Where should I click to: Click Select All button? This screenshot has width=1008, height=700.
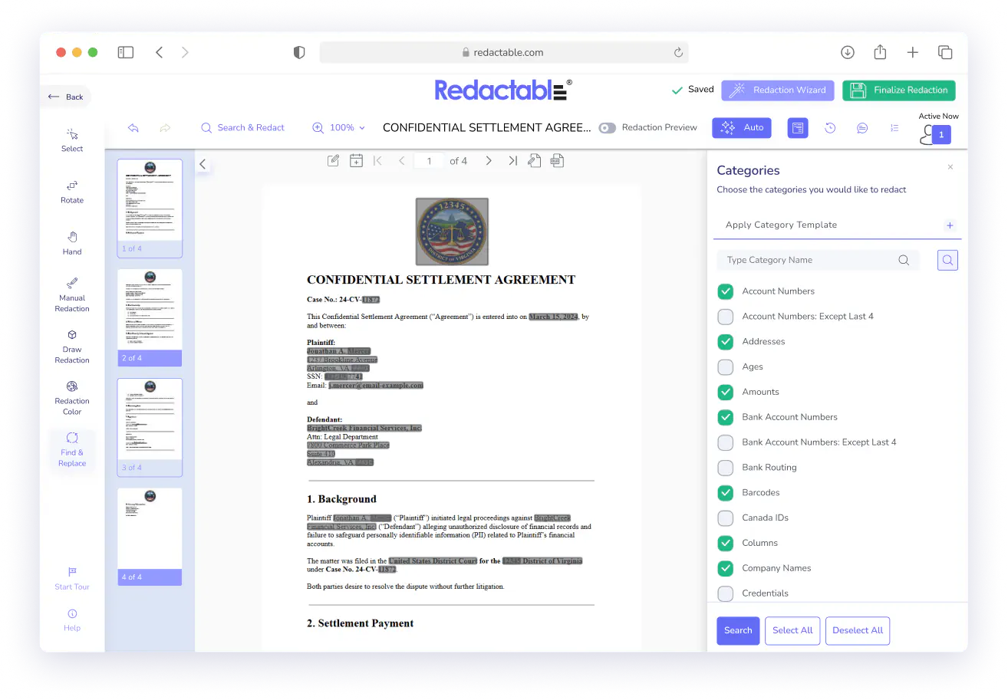point(792,630)
